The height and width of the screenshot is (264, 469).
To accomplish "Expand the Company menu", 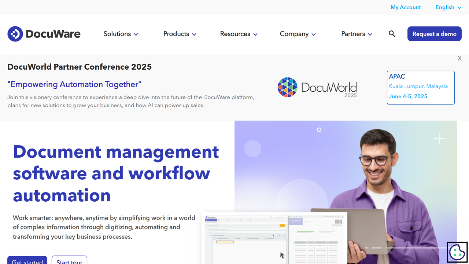I will [x=298, y=34].
